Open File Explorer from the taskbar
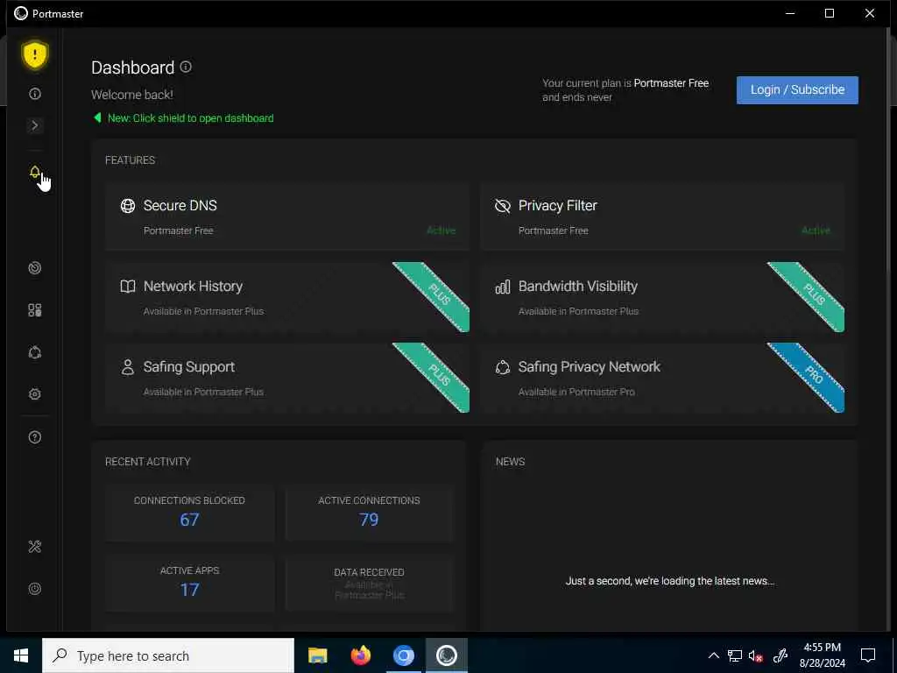 (317, 655)
